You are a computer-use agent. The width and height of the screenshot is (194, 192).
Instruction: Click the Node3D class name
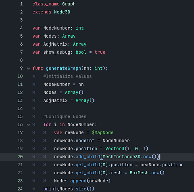[62, 12]
